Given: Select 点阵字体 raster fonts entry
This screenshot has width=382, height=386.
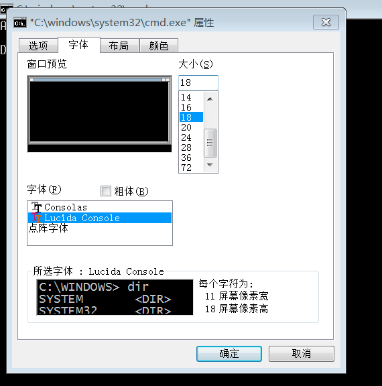Looking at the screenshot, I should coord(100,229).
